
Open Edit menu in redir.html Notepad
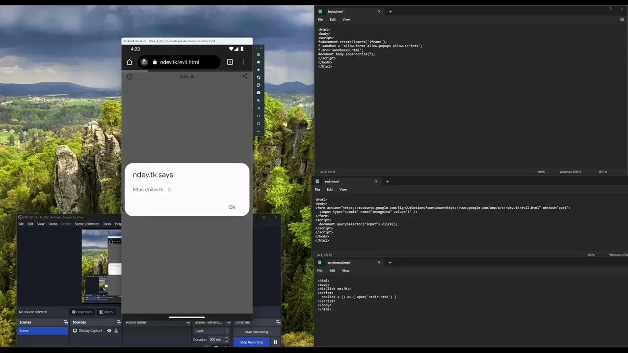pos(330,190)
